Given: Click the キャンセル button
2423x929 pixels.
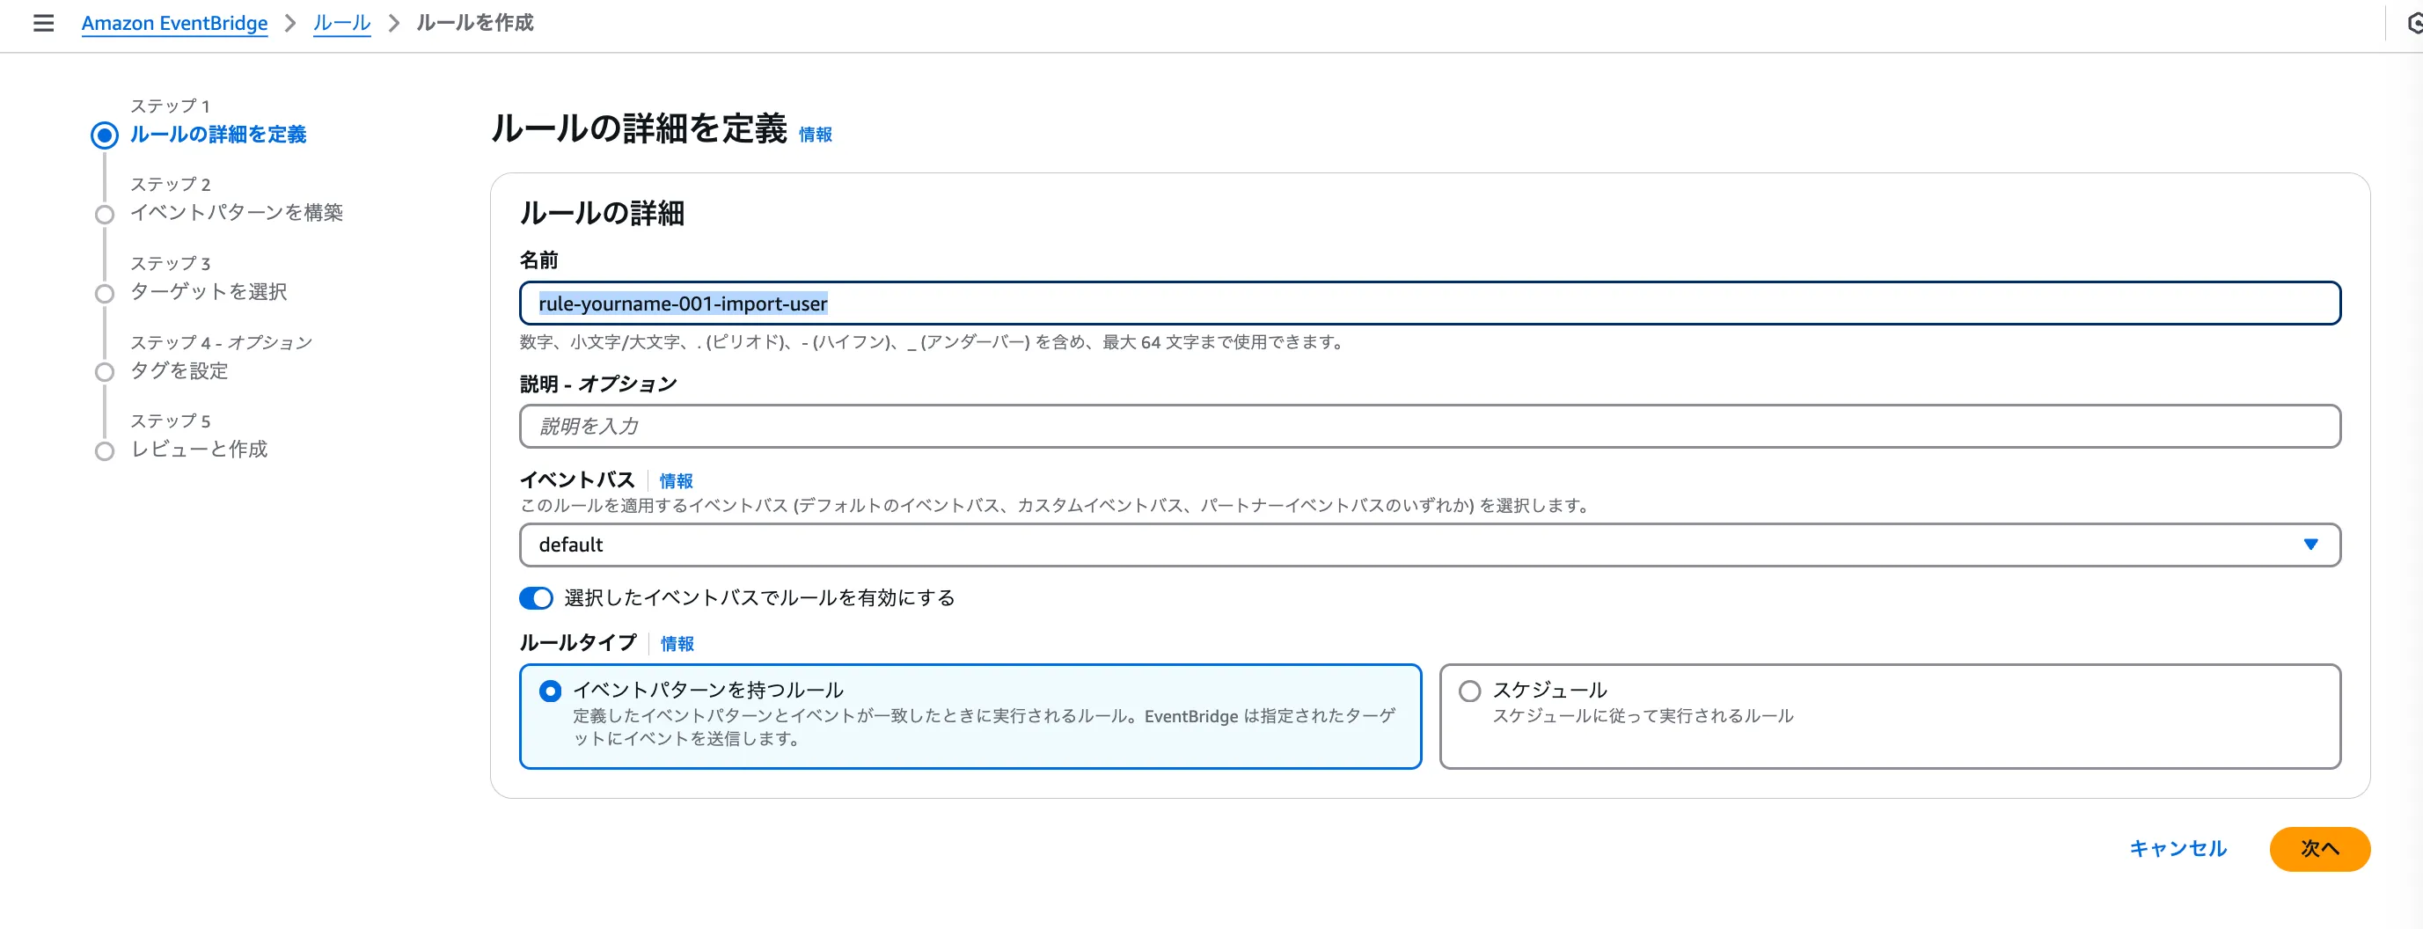Looking at the screenshot, I should click(2178, 849).
